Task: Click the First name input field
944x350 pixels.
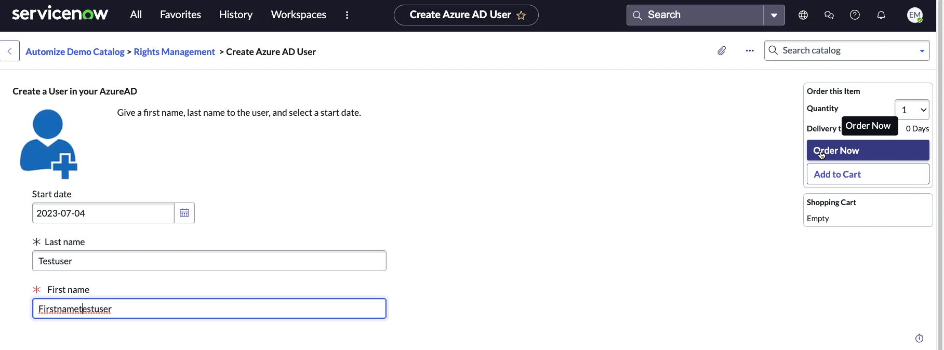Action: coord(209,308)
